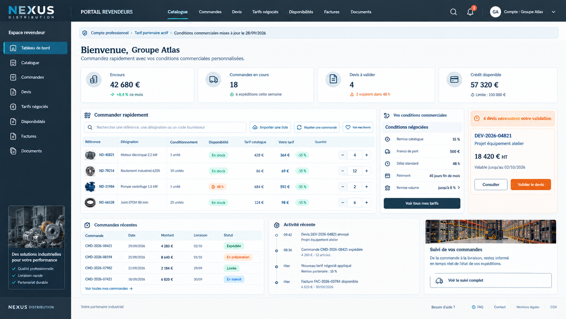Click the Commandes en cours truck icon
Viewport: 566px width, 319px height.
pos(213,80)
